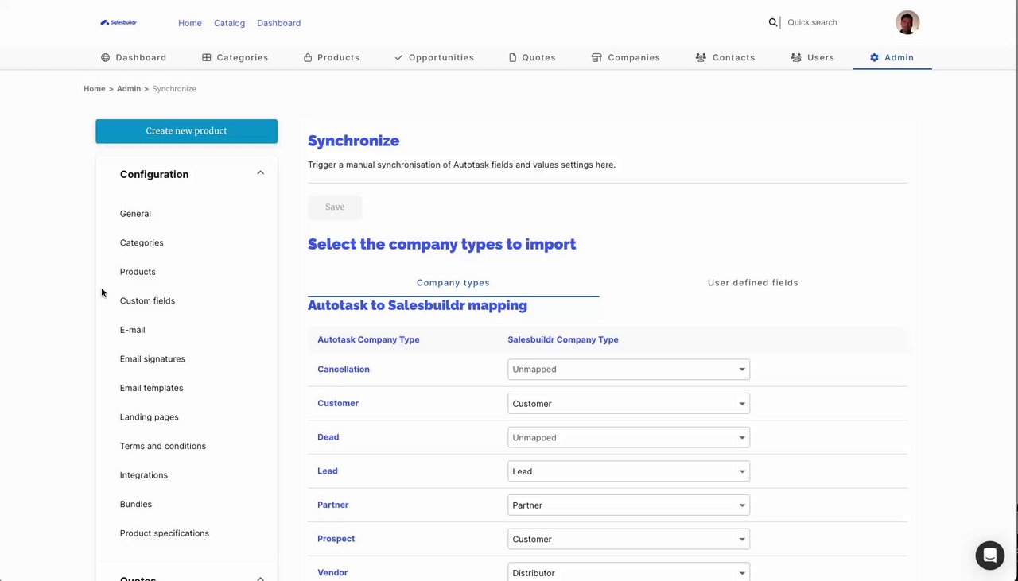
Task: Switch to User defined fields tab
Action: coord(752,283)
